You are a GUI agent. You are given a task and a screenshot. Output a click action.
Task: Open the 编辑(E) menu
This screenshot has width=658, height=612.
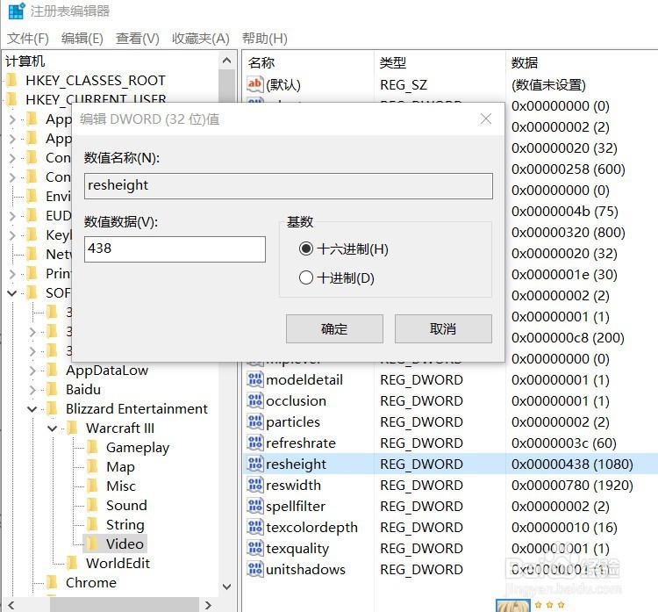click(x=82, y=39)
